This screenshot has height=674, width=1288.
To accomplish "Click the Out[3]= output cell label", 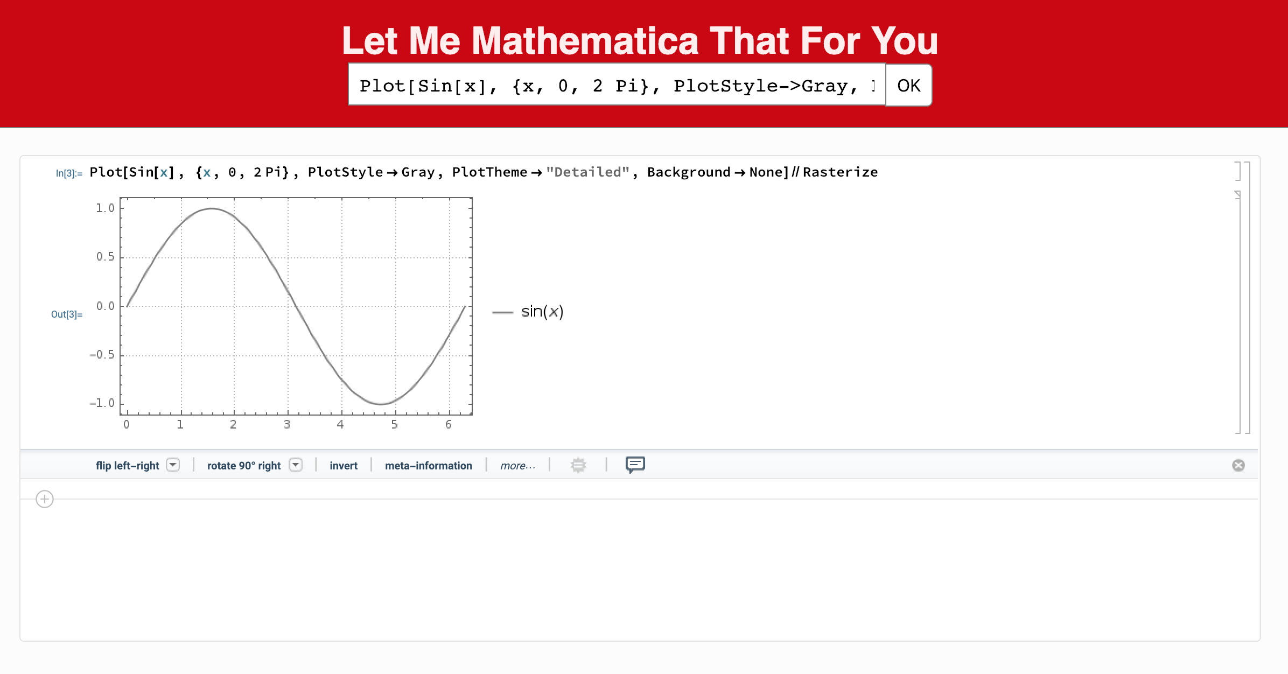I will [67, 314].
